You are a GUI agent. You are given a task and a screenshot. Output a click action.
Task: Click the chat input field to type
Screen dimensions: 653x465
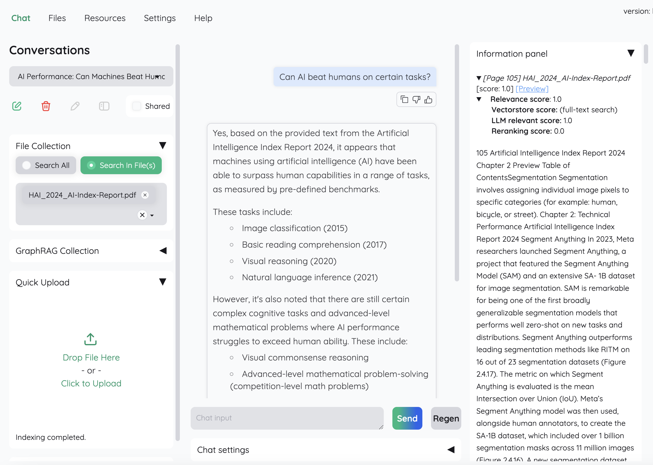tap(287, 418)
